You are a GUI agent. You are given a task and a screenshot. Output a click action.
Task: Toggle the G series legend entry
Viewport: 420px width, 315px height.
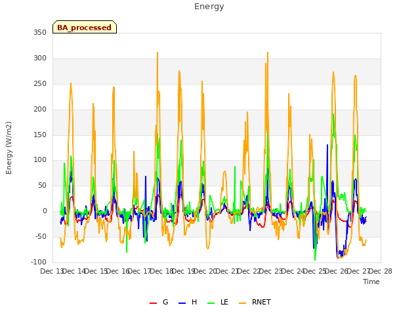159,302
